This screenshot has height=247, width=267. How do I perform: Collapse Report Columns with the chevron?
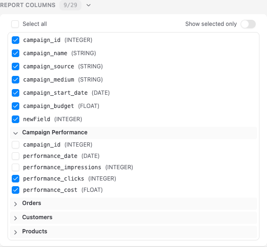tap(89, 5)
